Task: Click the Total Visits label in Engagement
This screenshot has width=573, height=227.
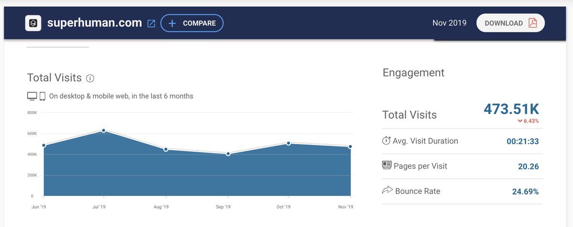Action: coord(410,114)
